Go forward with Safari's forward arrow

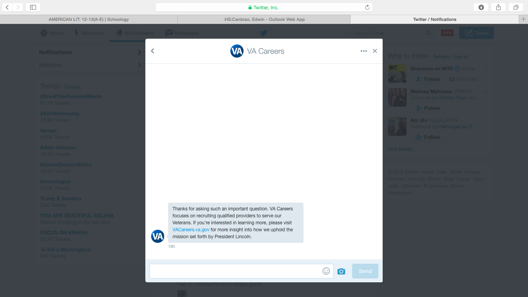[x=18, y=7]
